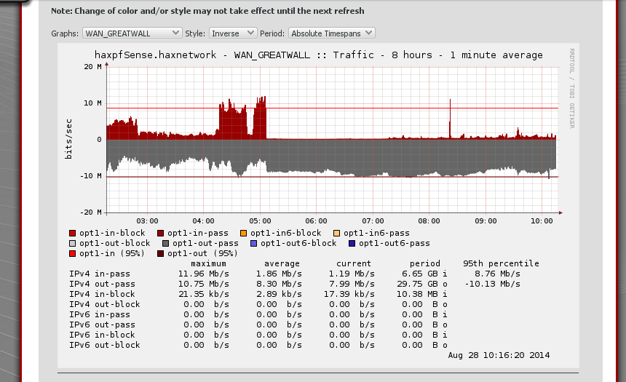The image size is (626, 382).
Task: Click the opt1-out6-pass blue legend swatch
Action: pyautogui.click(x=352, y=244)
